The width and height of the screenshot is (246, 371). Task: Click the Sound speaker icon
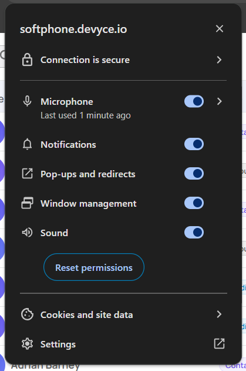(x=27, y=233)
